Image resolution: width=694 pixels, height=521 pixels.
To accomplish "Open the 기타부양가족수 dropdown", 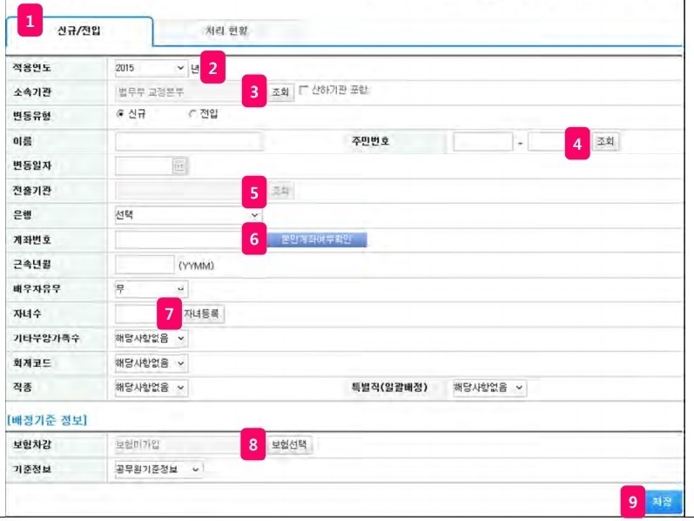I will point(152,338).
